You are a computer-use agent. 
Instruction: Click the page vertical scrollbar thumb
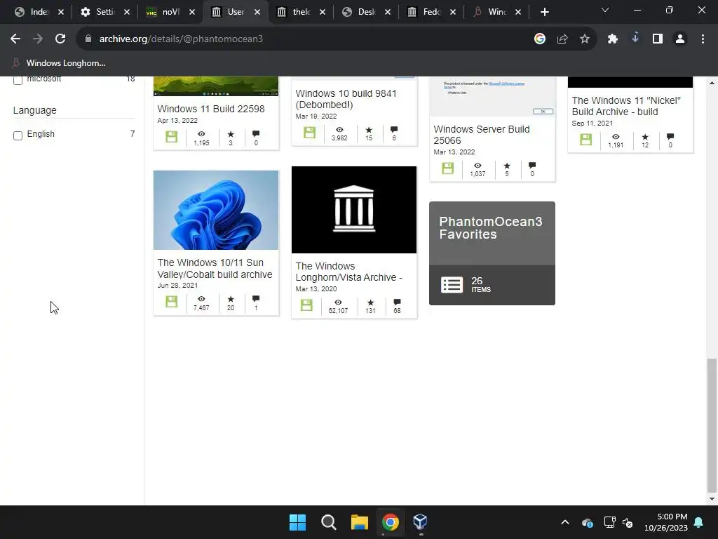(712, 425)
